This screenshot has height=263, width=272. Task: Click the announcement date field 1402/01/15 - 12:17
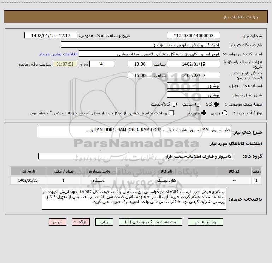pos(51,35)
